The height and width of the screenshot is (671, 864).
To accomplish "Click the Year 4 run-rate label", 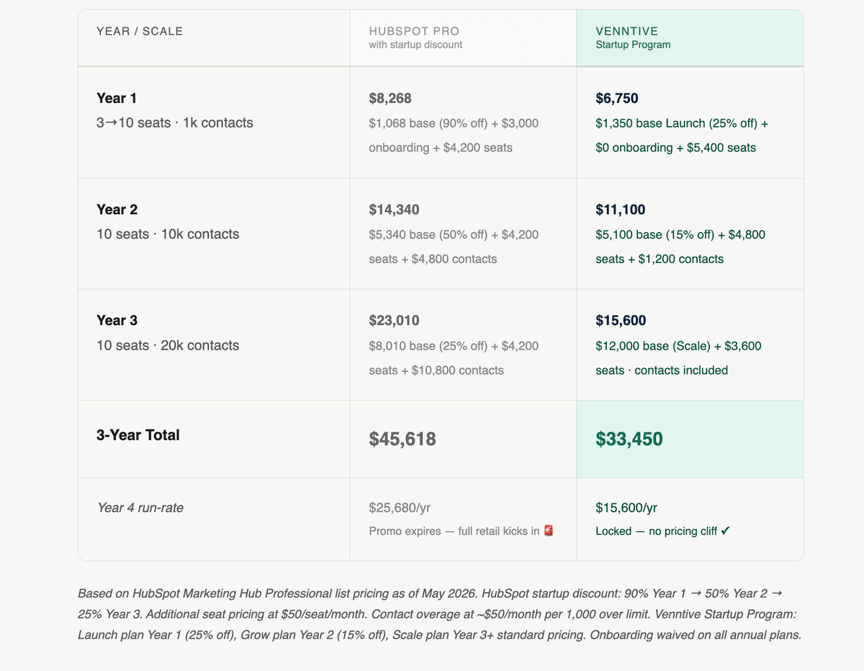I will tap(140, 507).
